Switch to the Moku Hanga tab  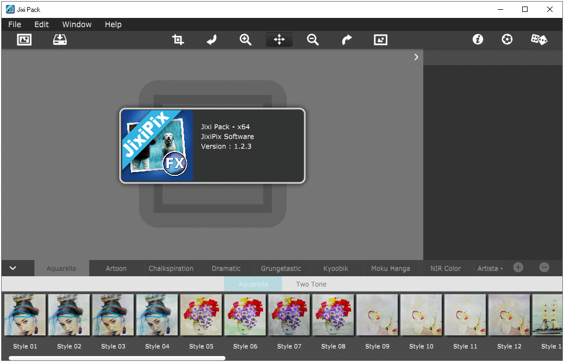coord(390,269)
